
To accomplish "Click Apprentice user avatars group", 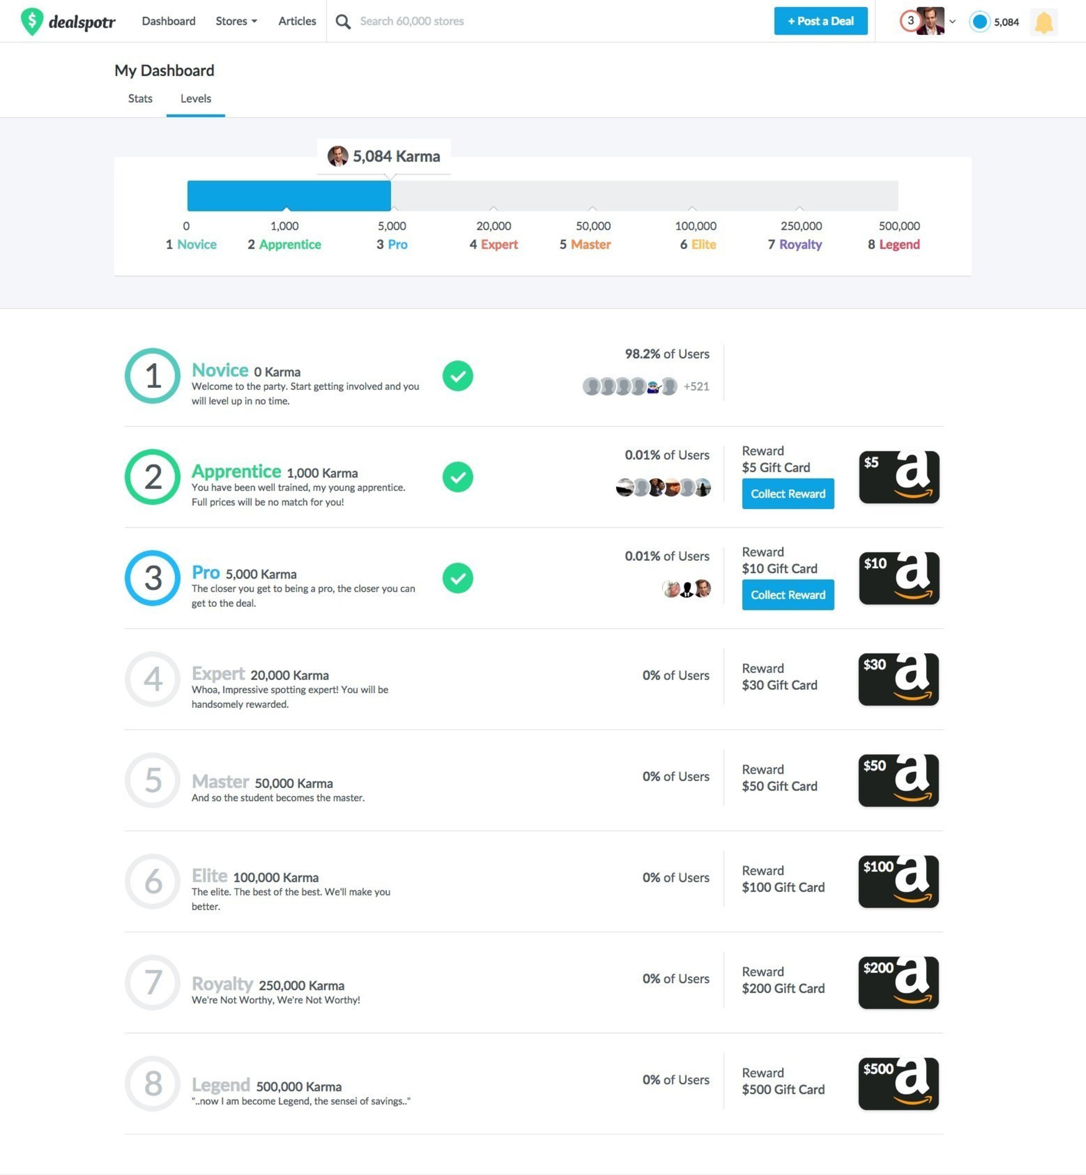I will (x=664, y=487).
